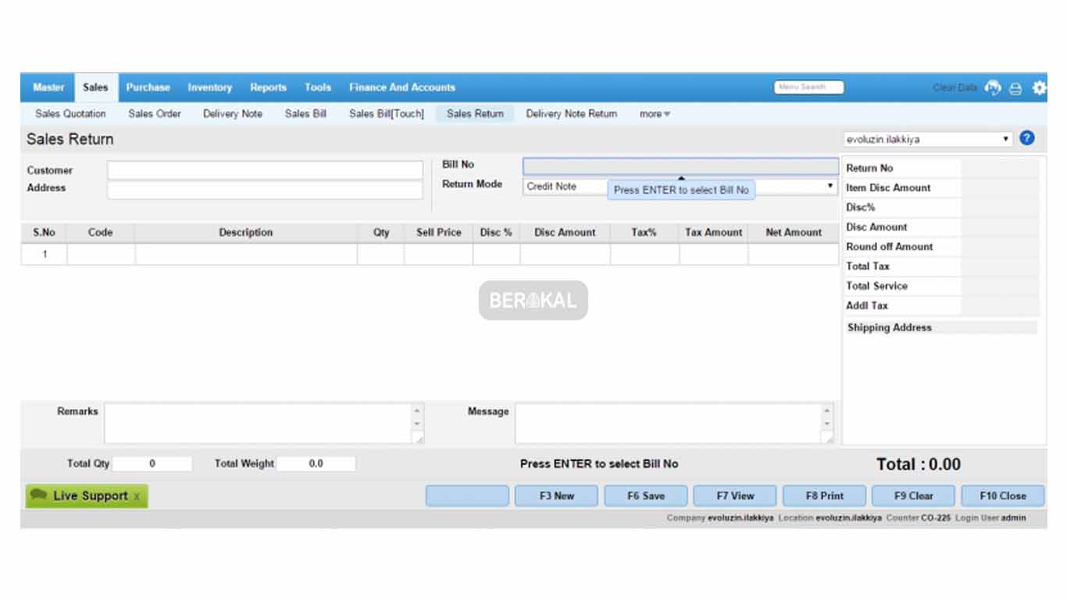Screen dimensions: 1067x600
Task: Open the Return Mode Credit Note dropdown
Action: [830, 186]
